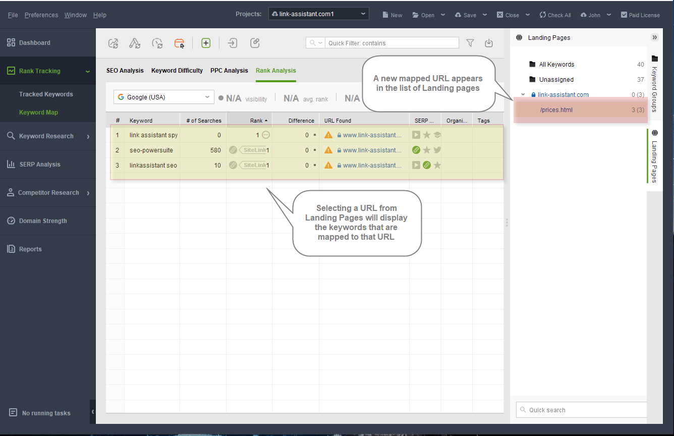Click the star SERP feature in linkassistant seo row
674x436 pixels.
[437, 166]
